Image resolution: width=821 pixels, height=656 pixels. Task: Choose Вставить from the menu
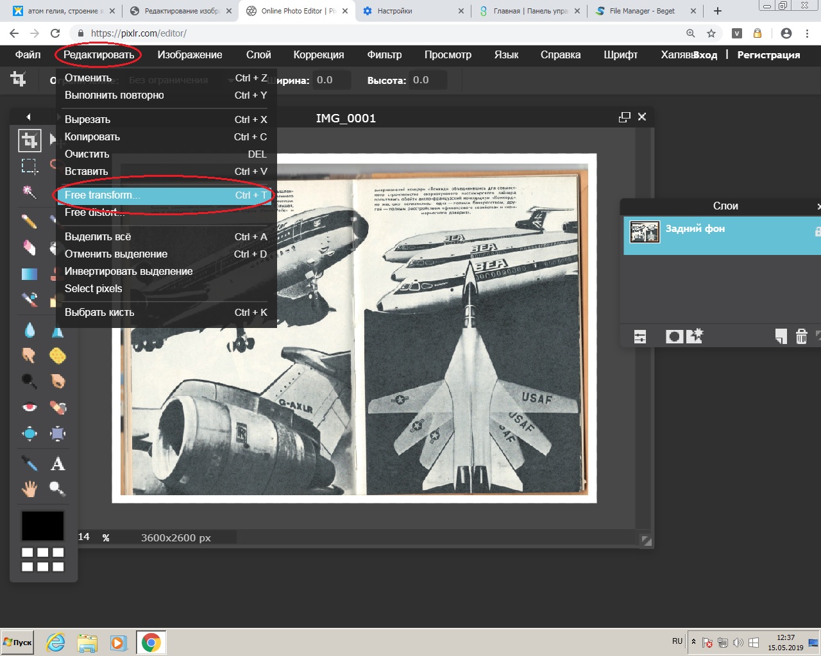pyautogui.click(x=165, y=172)
